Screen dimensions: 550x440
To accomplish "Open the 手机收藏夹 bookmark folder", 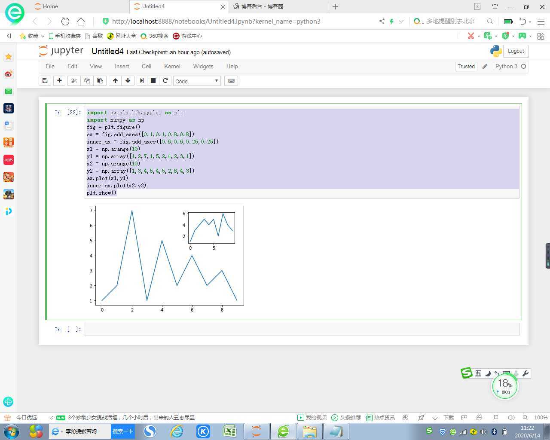I will pyautogui.click(x=64, y=36).
